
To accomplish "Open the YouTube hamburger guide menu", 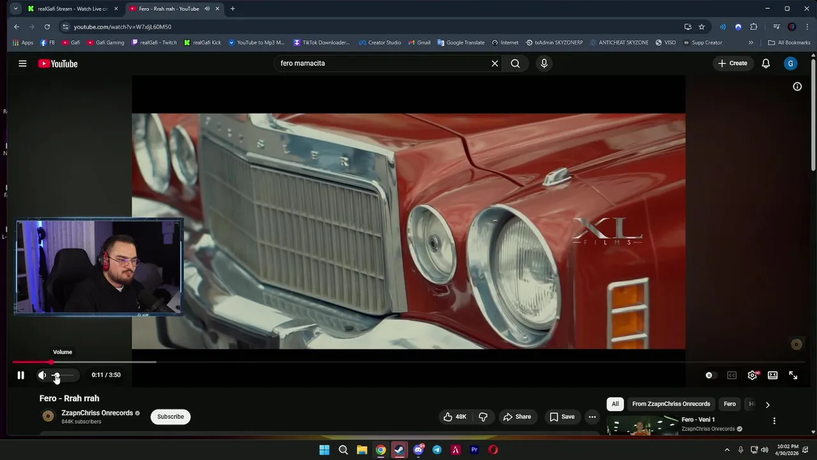I will pos(22,63).
